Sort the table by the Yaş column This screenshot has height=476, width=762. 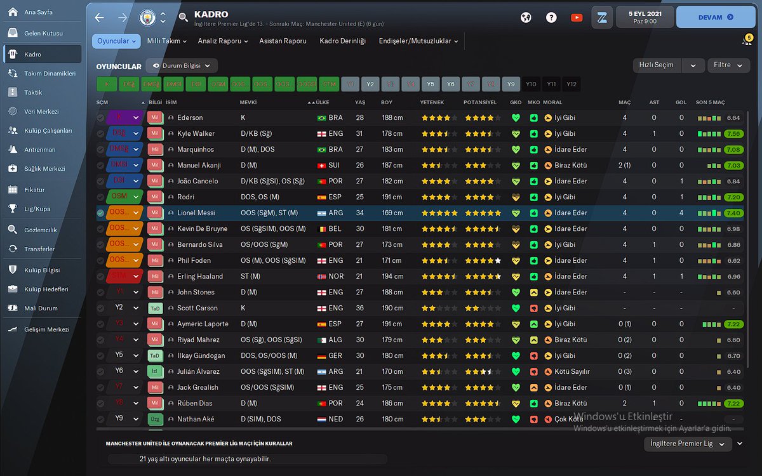(359, 102)
